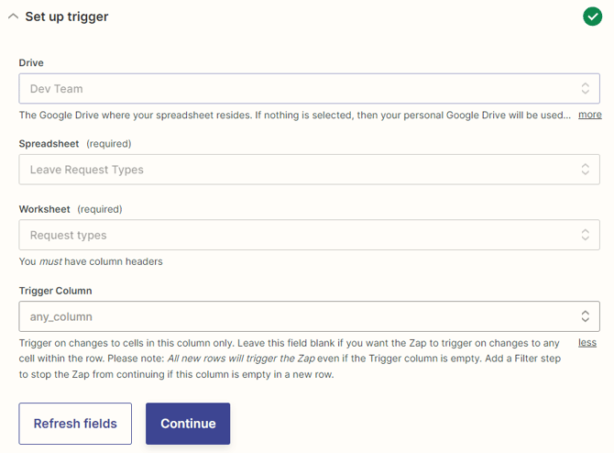Click the Request types worksheet field

pos(293,236)
